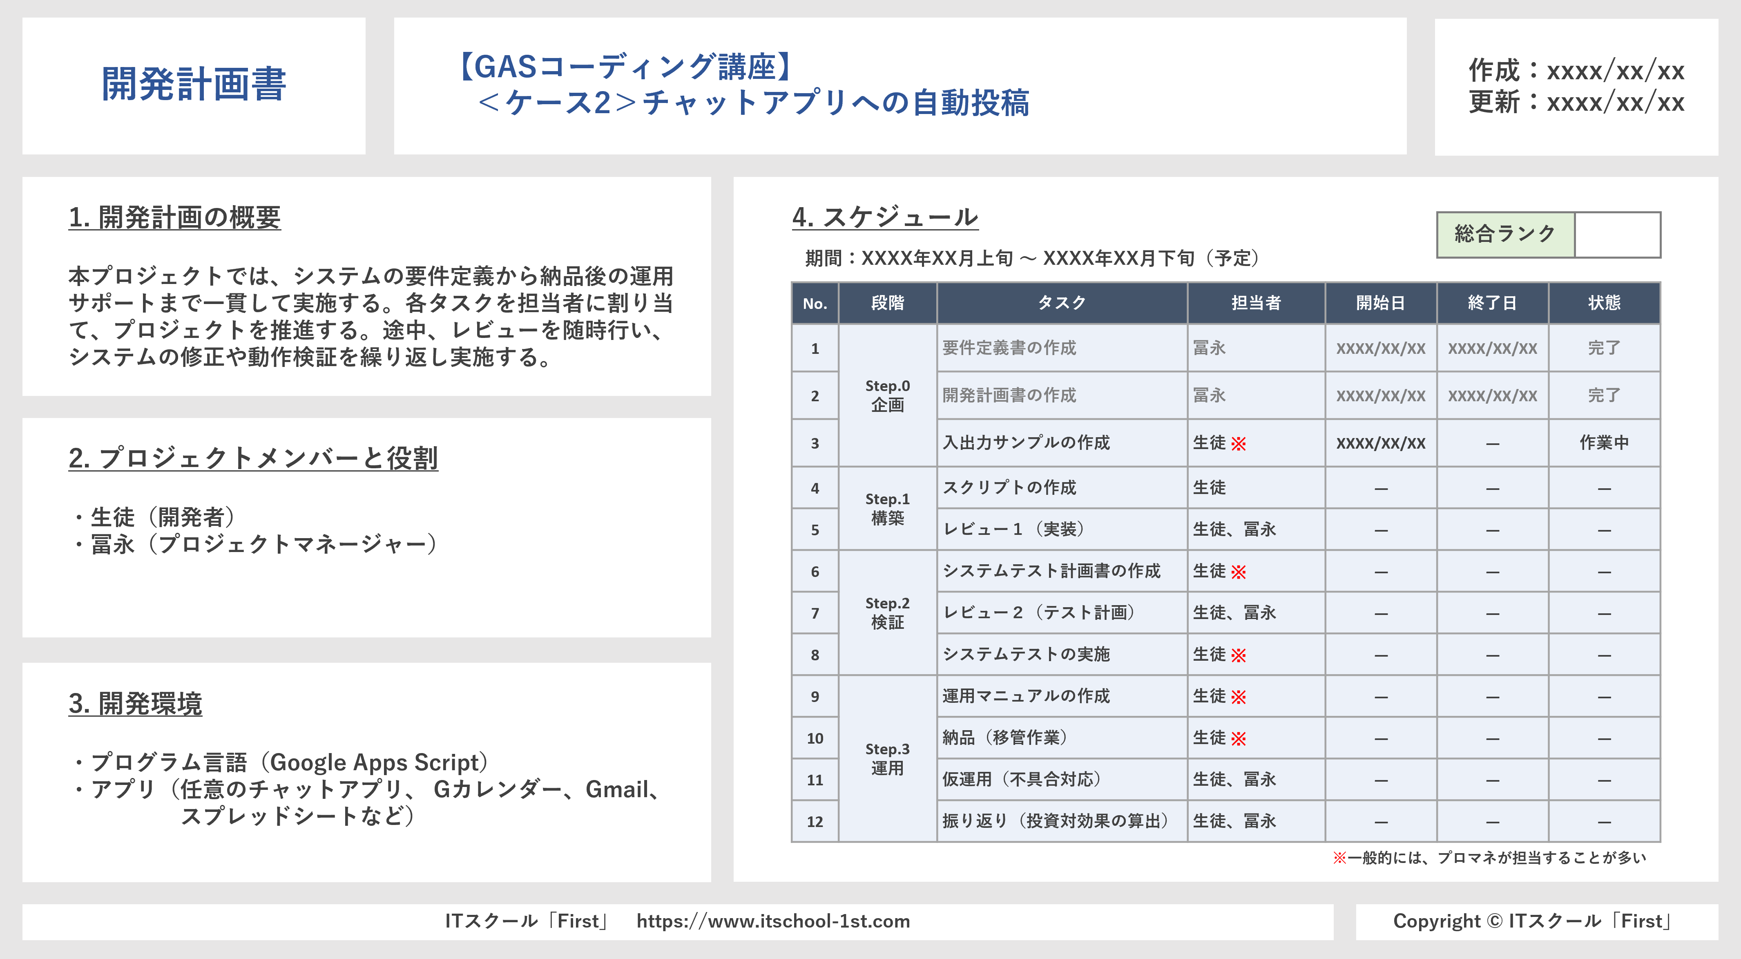The image size is (1741, 959).
Task: Click the empty 総合ランク value box
Action: 1617,235
